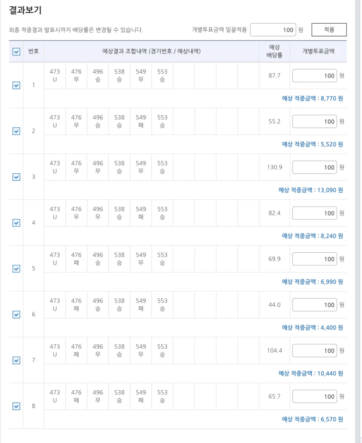Click the vertical scrollbar on the right edge
The image size is (362, 443).
(x=359, y=220)
